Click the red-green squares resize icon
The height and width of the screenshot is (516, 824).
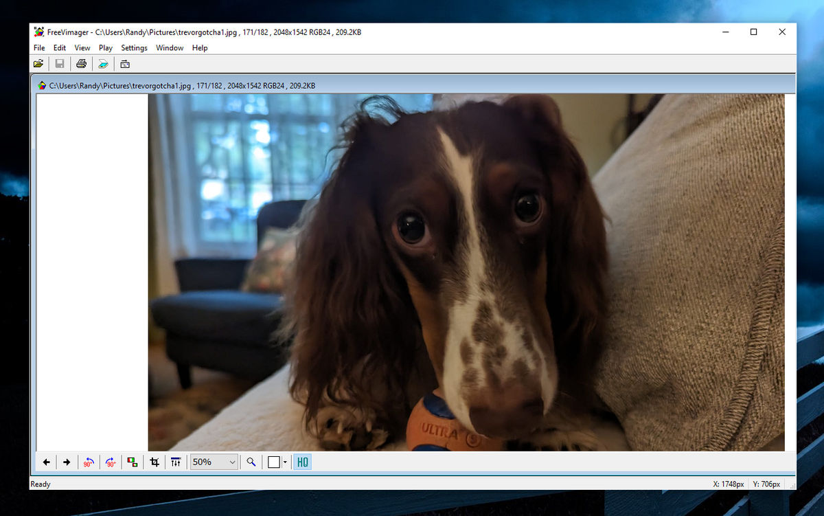(133, 462)
